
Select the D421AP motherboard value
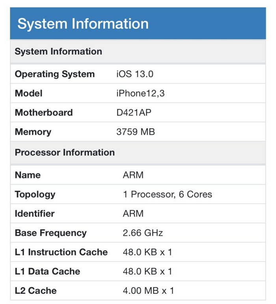point(134,112)
